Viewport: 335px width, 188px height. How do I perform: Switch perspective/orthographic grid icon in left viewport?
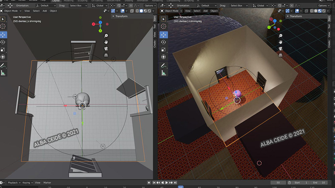[x=106, y=55]
